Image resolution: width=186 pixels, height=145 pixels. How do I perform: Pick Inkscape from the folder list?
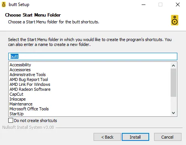18,99
